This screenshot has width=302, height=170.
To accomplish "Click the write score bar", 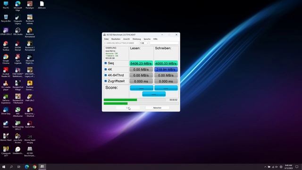I will (x=166, y=88).
